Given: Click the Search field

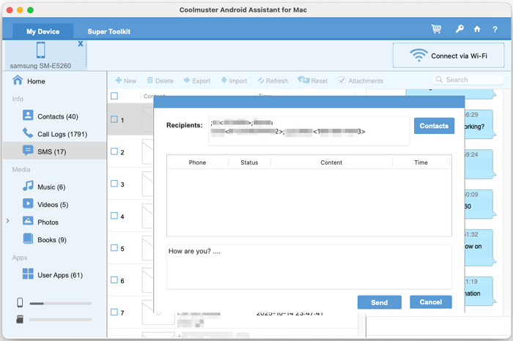Looking at the screenshot, I should (468, 80).
